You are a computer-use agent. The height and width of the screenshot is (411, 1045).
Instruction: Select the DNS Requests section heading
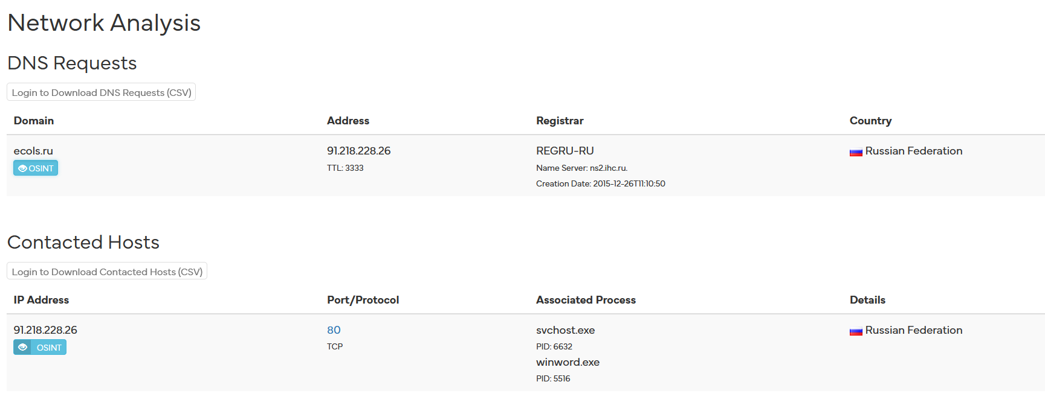click(x=71, y=63)
